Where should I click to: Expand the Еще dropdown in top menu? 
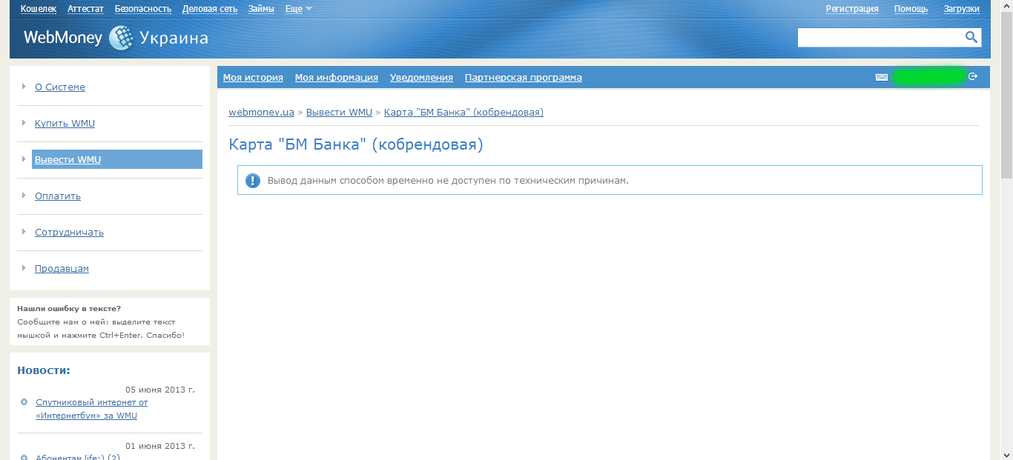[298, 9]
